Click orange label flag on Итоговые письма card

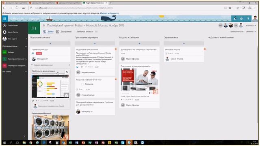205,49
